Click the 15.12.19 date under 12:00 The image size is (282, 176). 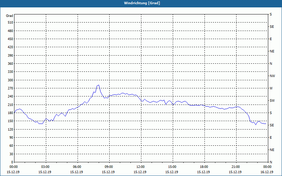pos(140,172)
